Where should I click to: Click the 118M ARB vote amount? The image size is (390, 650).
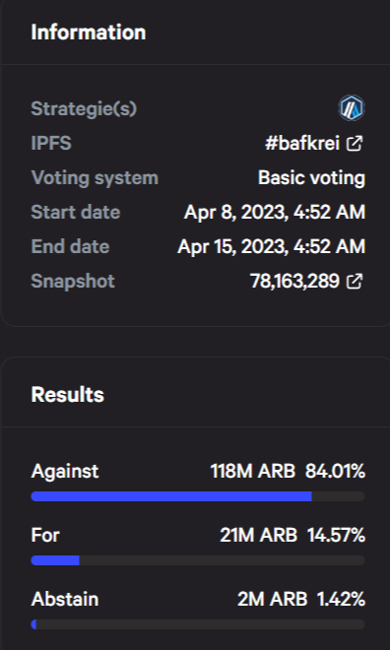point(253,472)
